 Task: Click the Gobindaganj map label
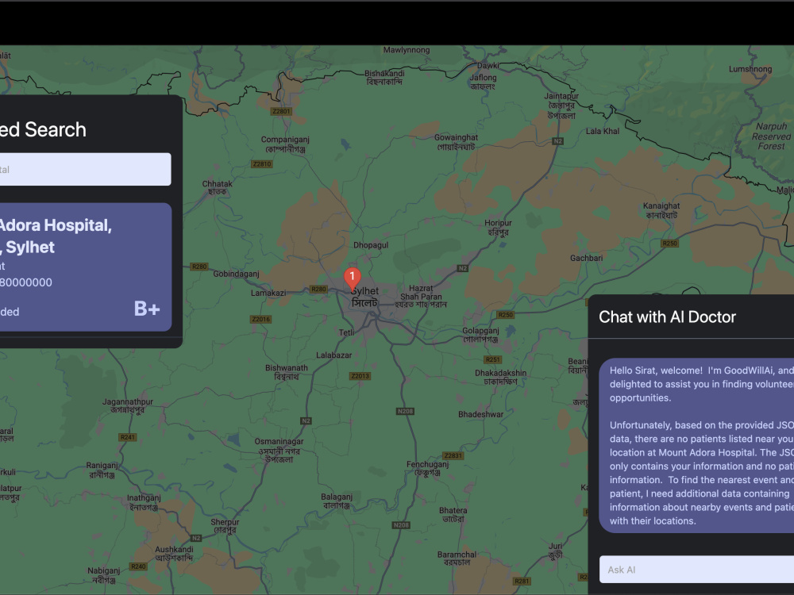[236, 274]
